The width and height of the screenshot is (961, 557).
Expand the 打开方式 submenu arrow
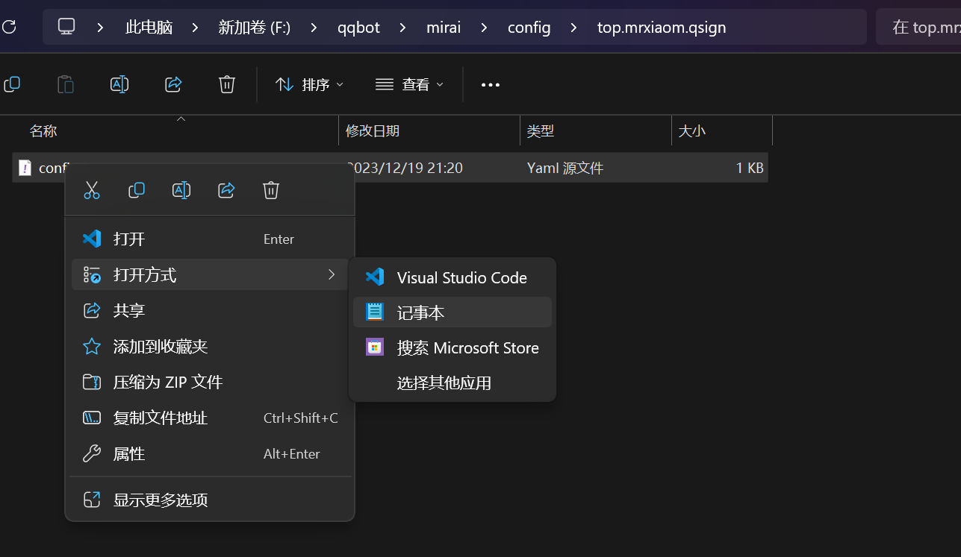coord(332,274)
